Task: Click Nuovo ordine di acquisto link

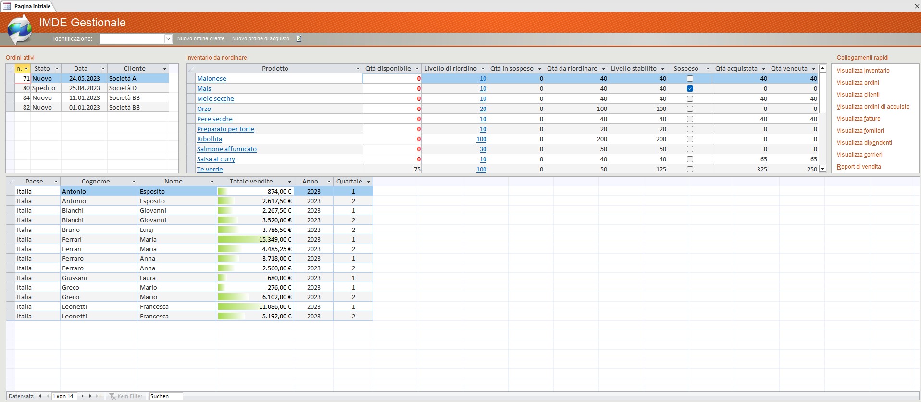Action: point(261,38)
